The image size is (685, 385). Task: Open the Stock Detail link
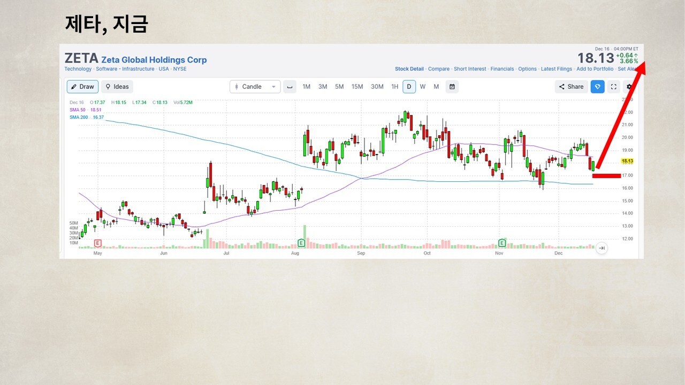[409, 69]
